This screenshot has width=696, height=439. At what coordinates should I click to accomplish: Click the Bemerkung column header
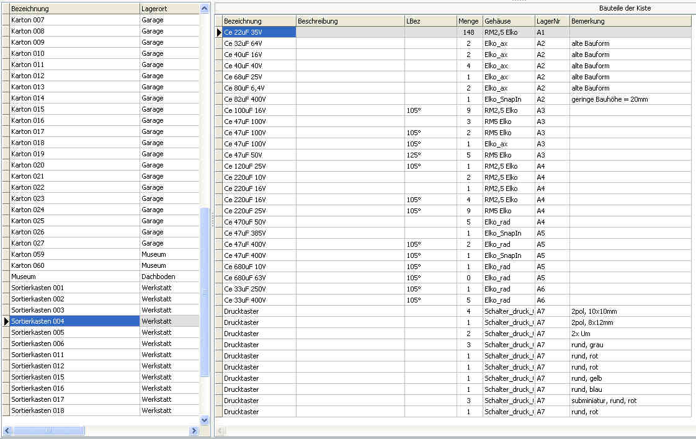coord(630,21)
